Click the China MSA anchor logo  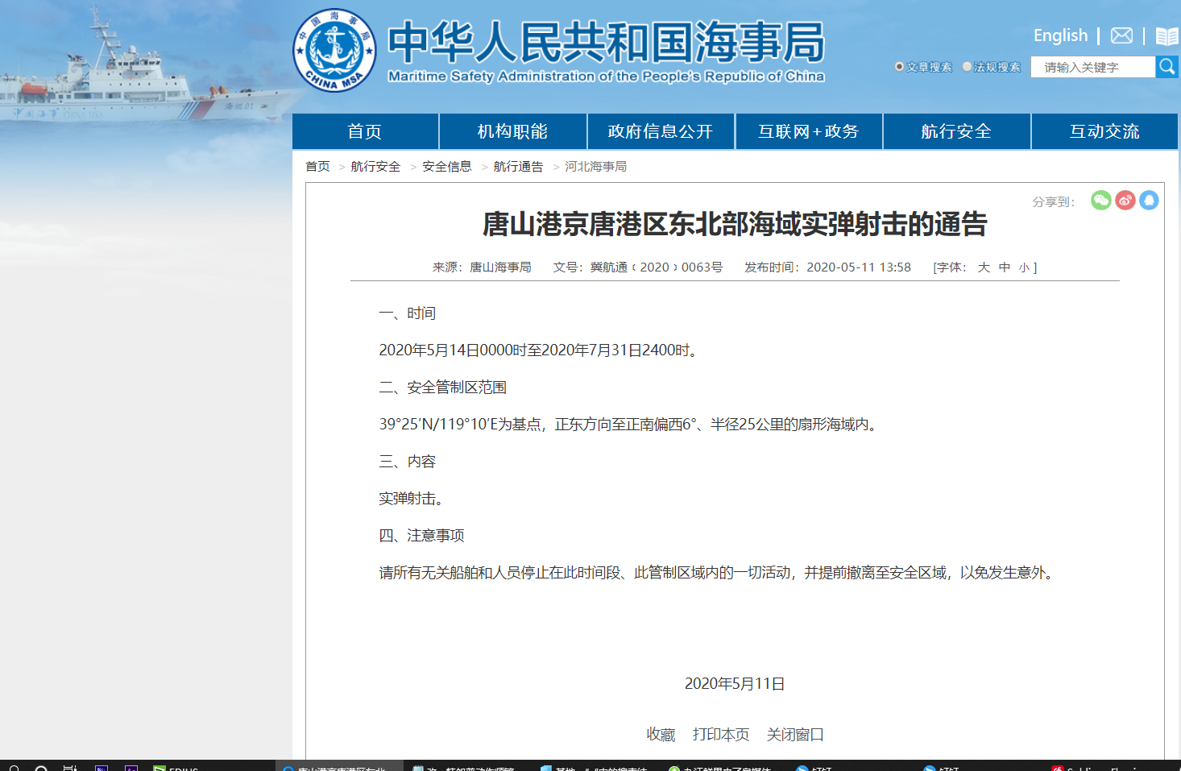click(x=334, y=50)
